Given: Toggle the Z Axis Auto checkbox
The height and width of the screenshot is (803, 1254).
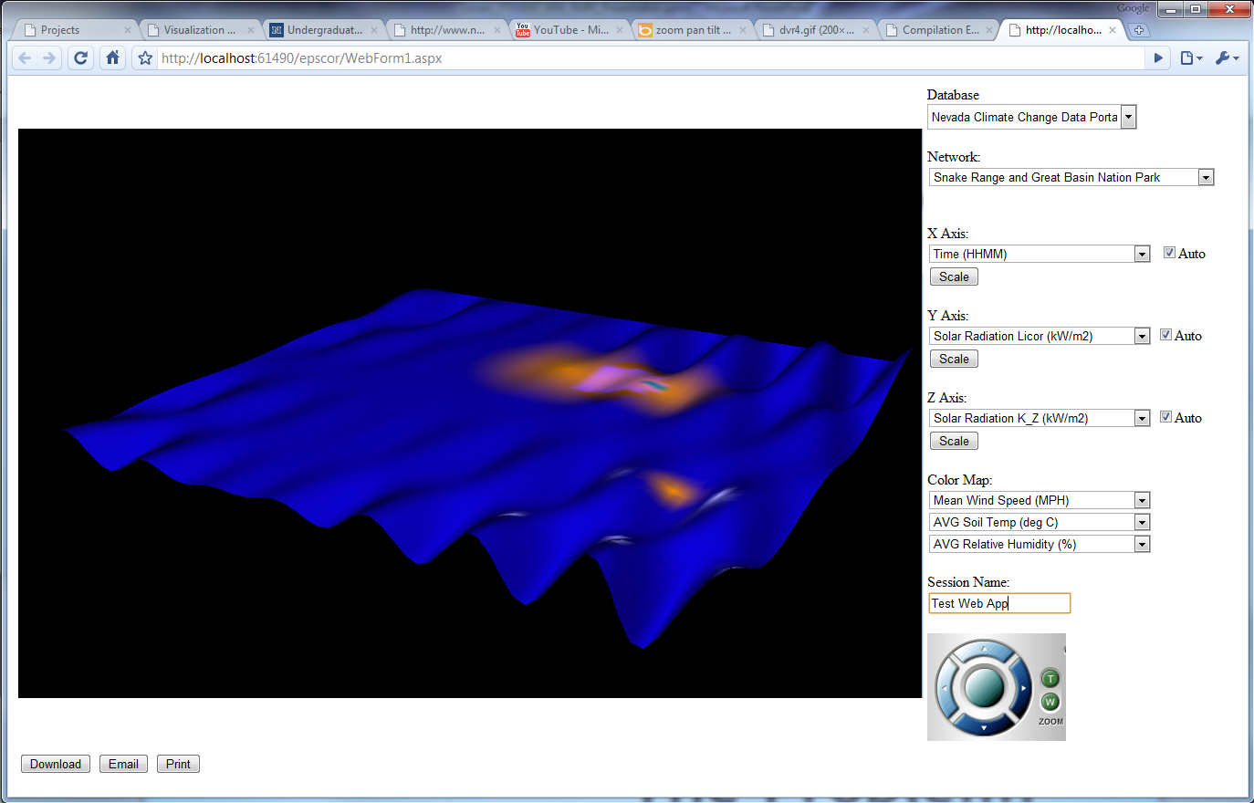Looking at the screenshot, I should point(1165,417).
